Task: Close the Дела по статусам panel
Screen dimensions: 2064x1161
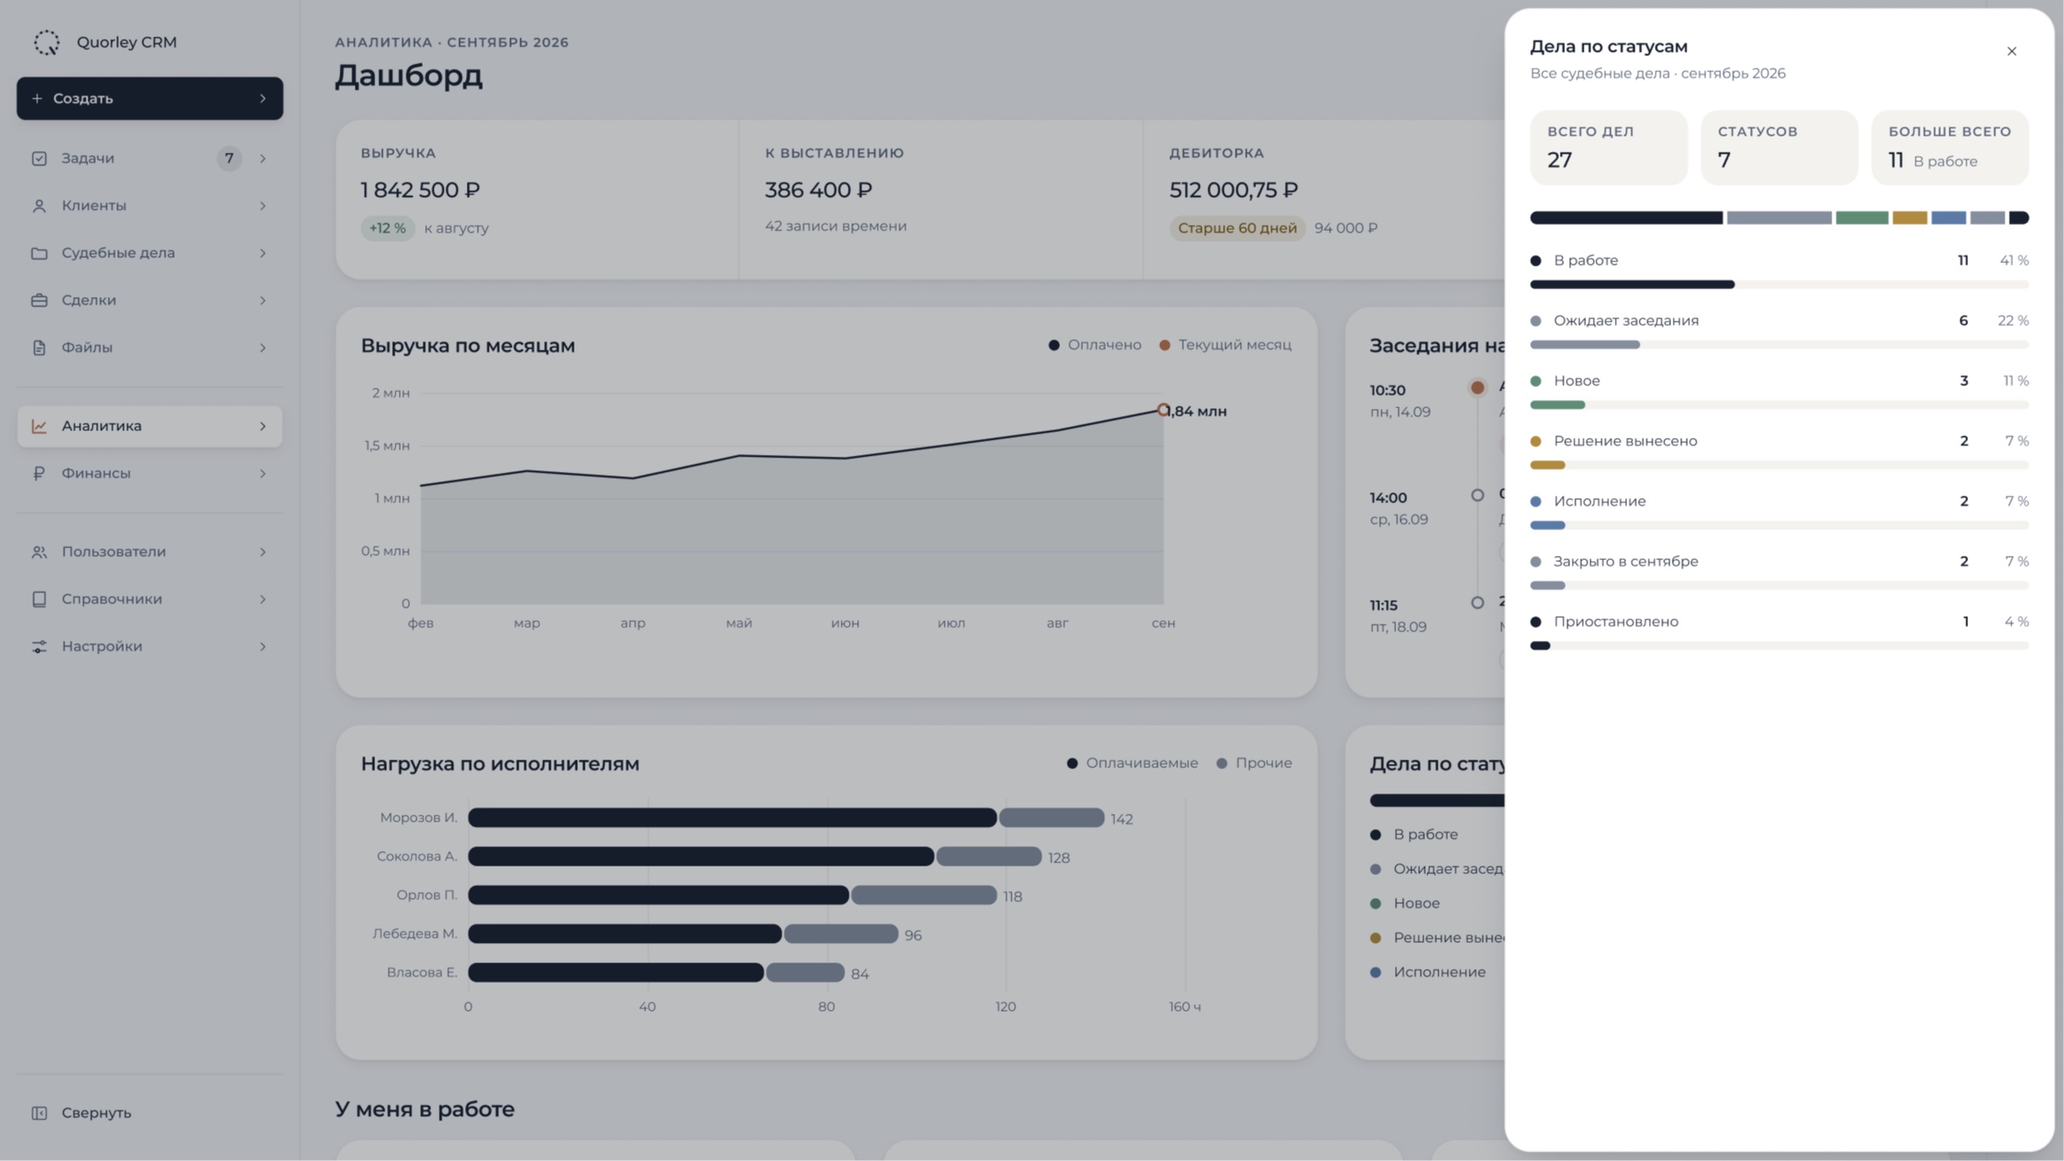Action: (2011, 51)
